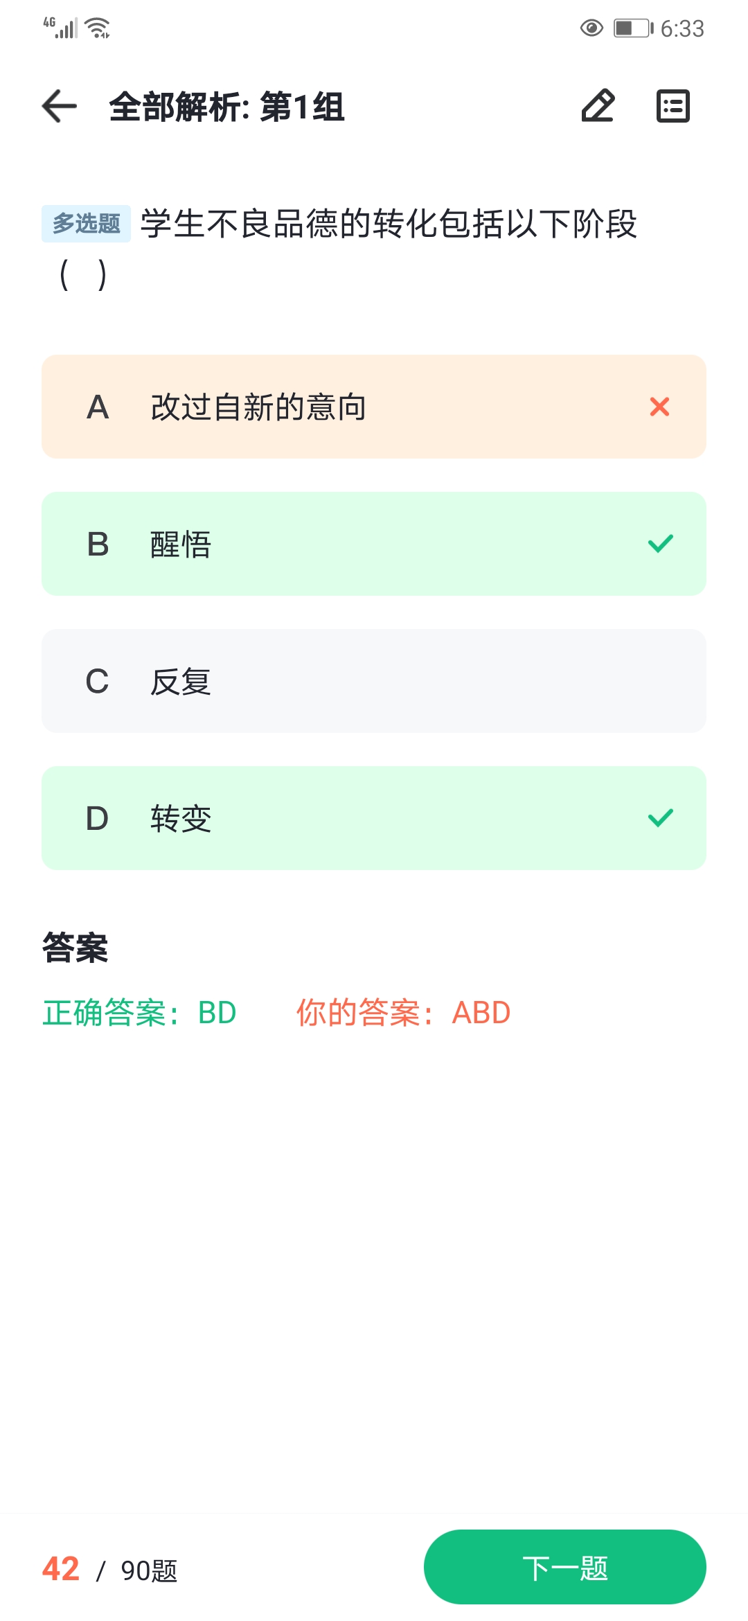
Task: Tap the 多选题 question type tag
Action: (86, 224)
